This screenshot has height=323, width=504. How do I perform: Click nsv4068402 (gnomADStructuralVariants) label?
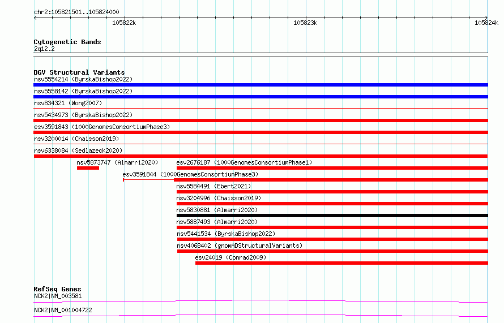click(x=240, y=246)
